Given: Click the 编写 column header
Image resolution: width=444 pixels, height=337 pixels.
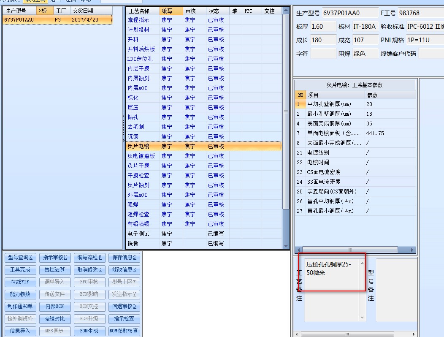Looking at the screenshot, I should click(171, 11).
